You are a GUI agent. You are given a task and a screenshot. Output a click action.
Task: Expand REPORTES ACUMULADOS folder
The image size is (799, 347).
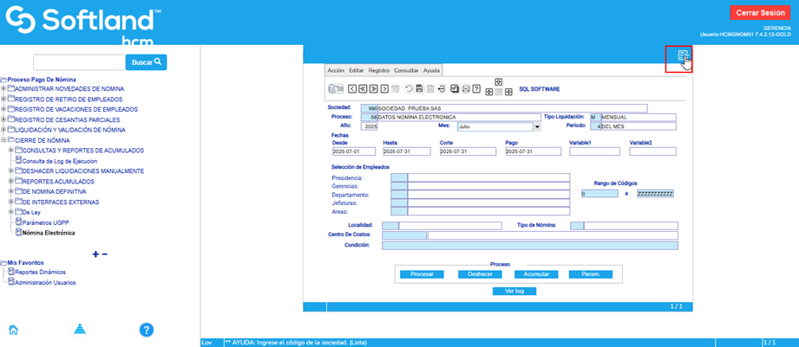coord(11,182)
